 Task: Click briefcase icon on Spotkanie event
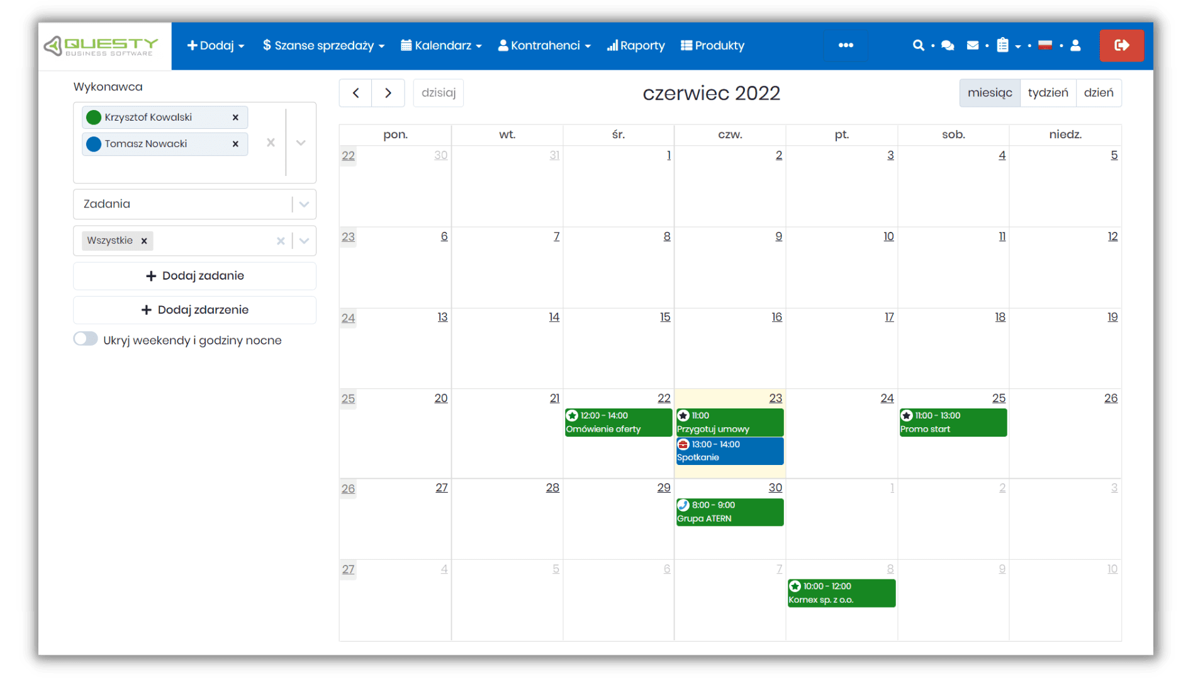tap(683, 444)
